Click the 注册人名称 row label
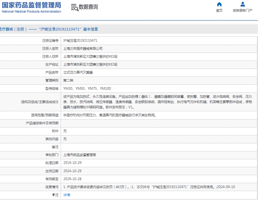This screenshot has width=258, height=201. coord(50,49)
